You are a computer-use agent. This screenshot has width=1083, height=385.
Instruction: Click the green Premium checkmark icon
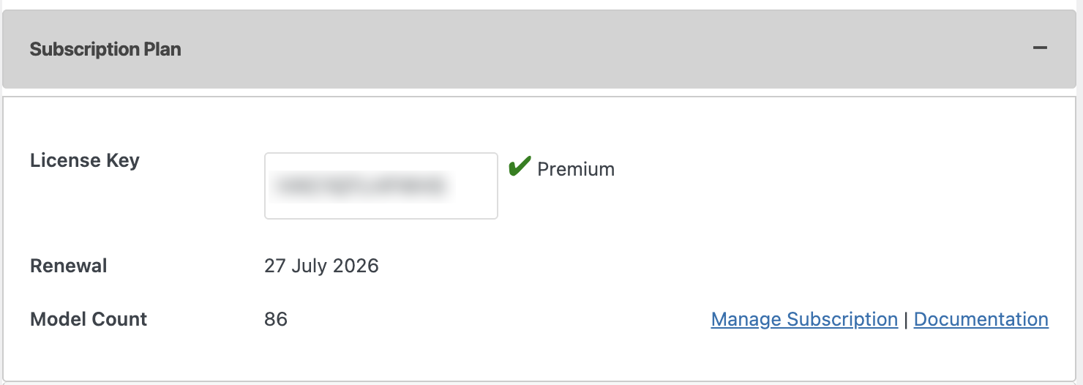519,168
